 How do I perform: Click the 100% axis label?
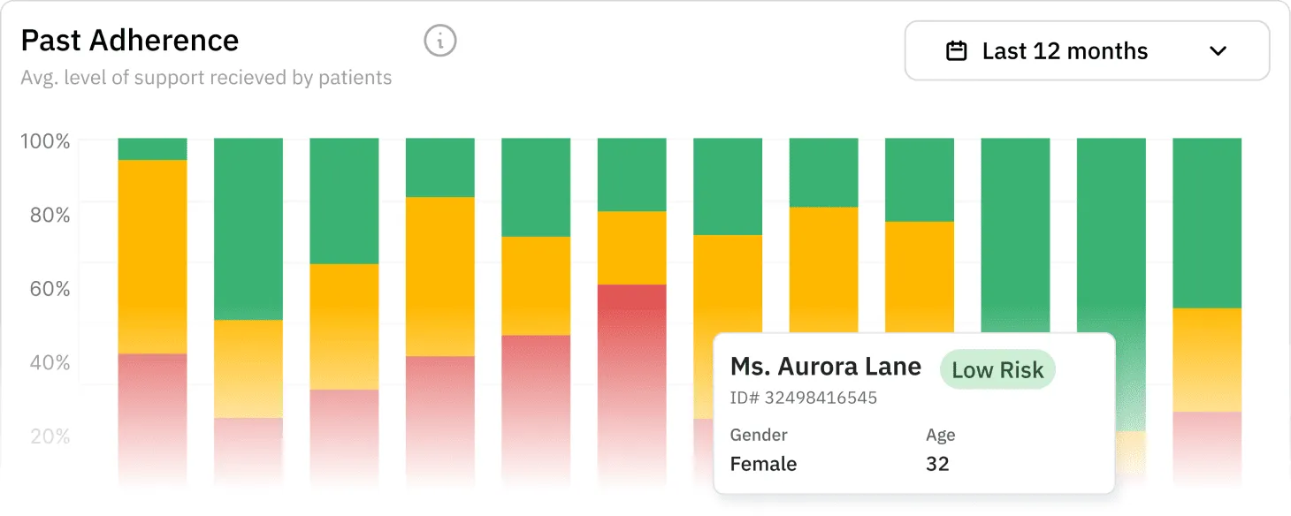[43, 140]
